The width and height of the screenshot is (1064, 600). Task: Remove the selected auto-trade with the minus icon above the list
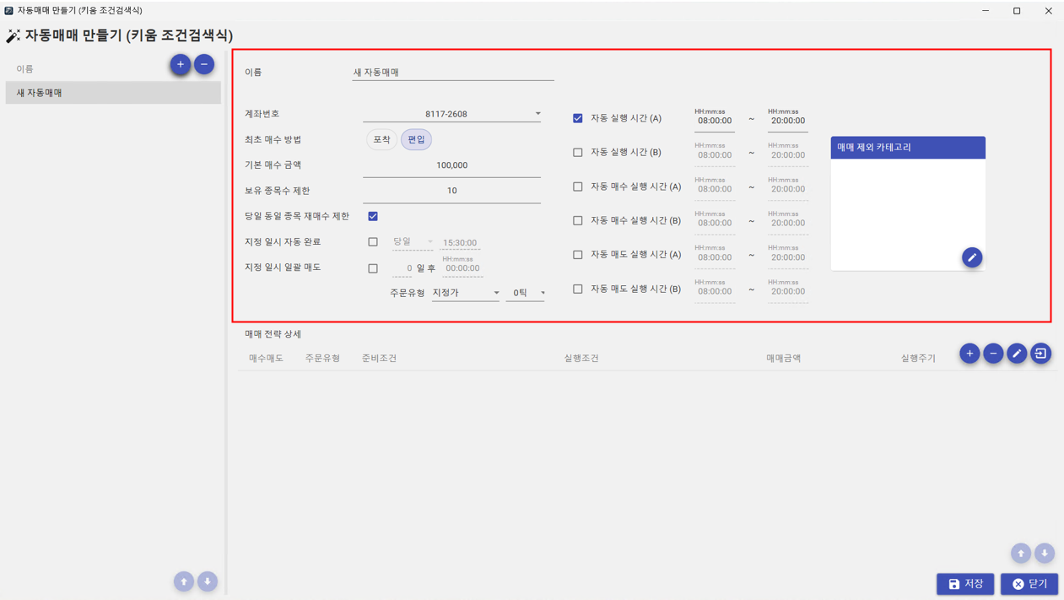click(204, 64)
